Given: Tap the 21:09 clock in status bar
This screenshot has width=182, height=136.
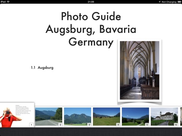Looking at the screenshot, I should click(91, 2).
